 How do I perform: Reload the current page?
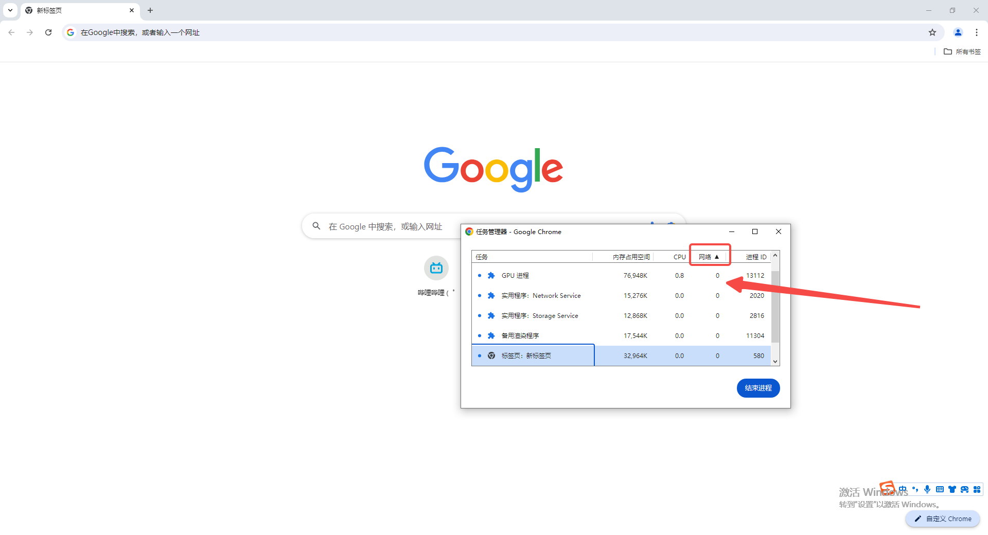(x=48, y=32)
